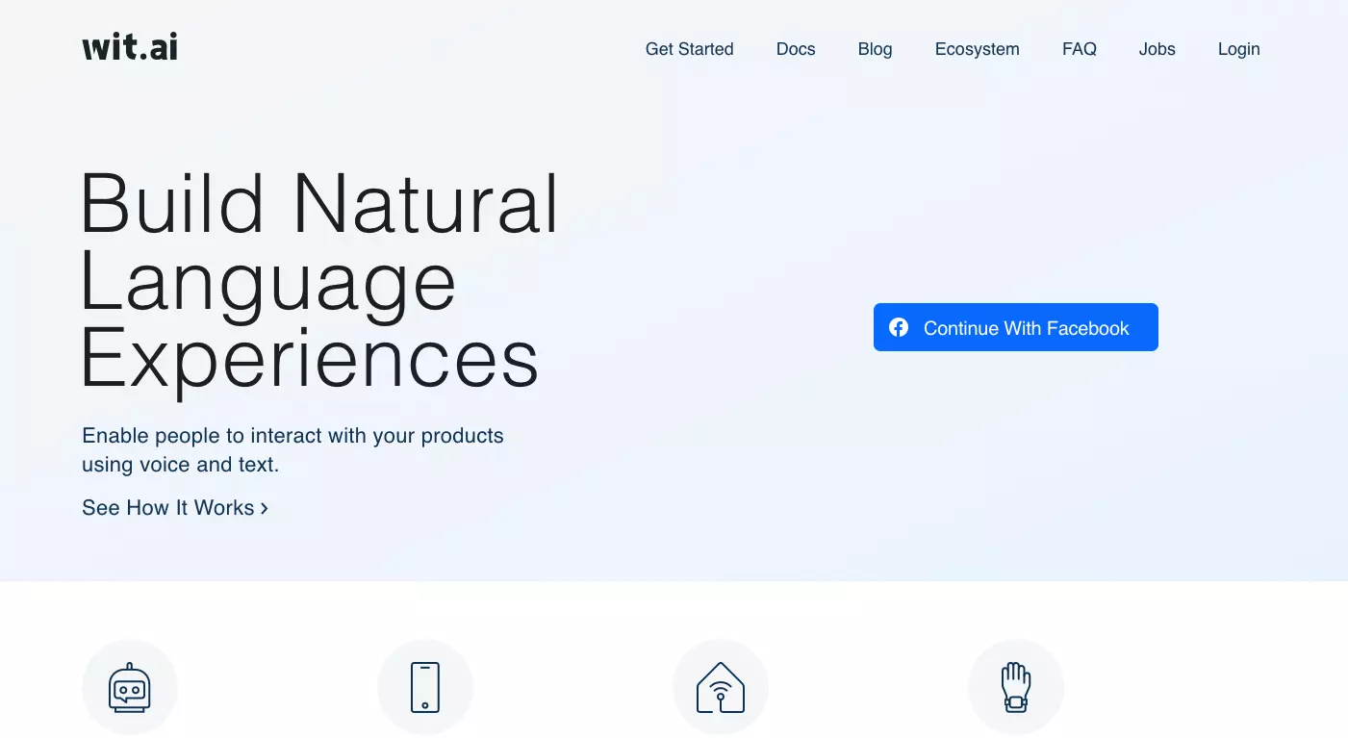1348x738 pixels.
Task: Open the See How It Works link
Action: (175, 508)
